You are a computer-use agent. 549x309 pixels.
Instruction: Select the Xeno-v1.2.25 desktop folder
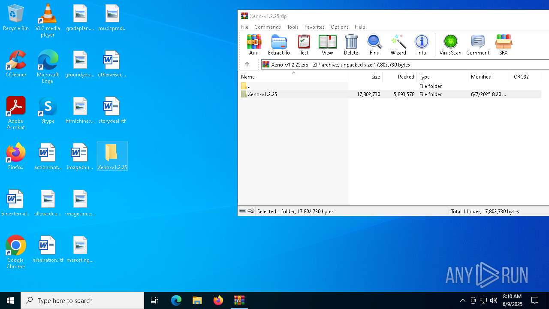(112, 157)
